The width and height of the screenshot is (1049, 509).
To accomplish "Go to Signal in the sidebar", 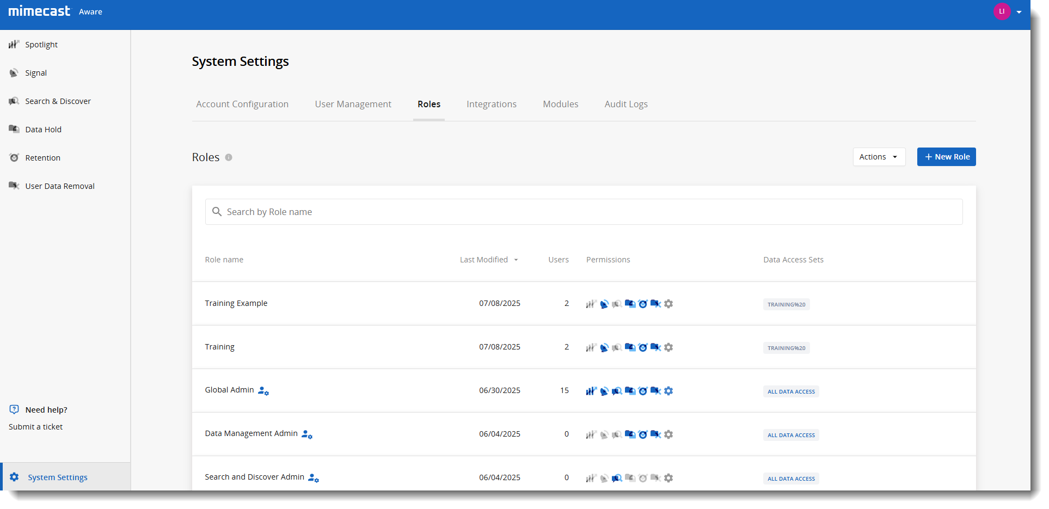I will point(35,73).
